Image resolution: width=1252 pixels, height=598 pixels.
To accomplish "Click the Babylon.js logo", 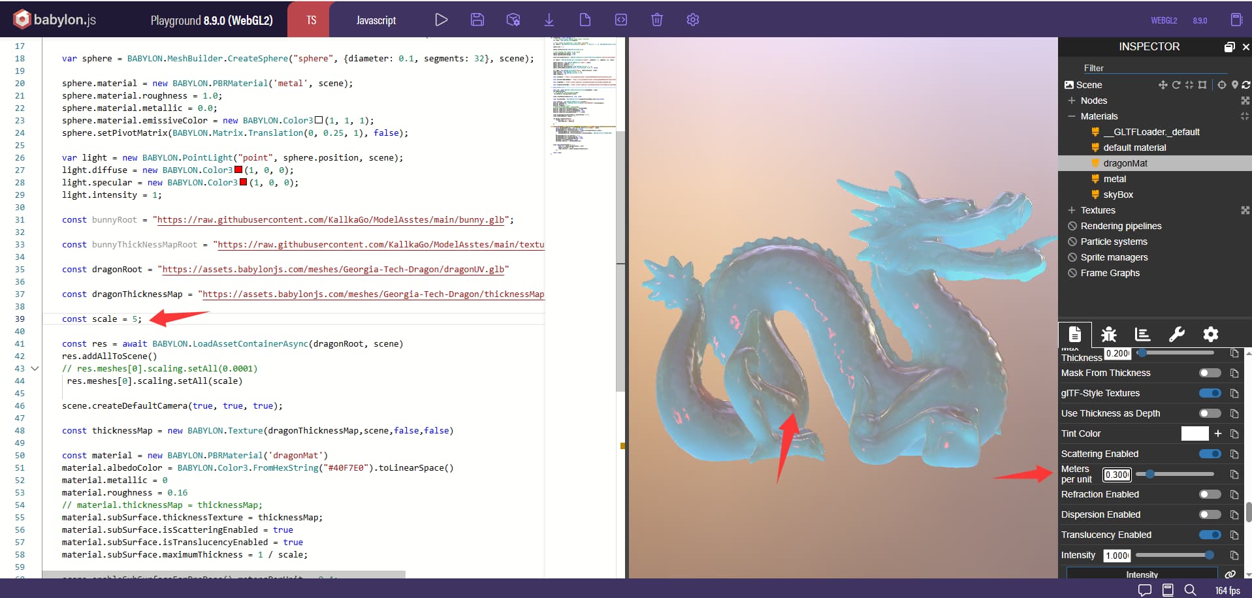I will [55, 20].
